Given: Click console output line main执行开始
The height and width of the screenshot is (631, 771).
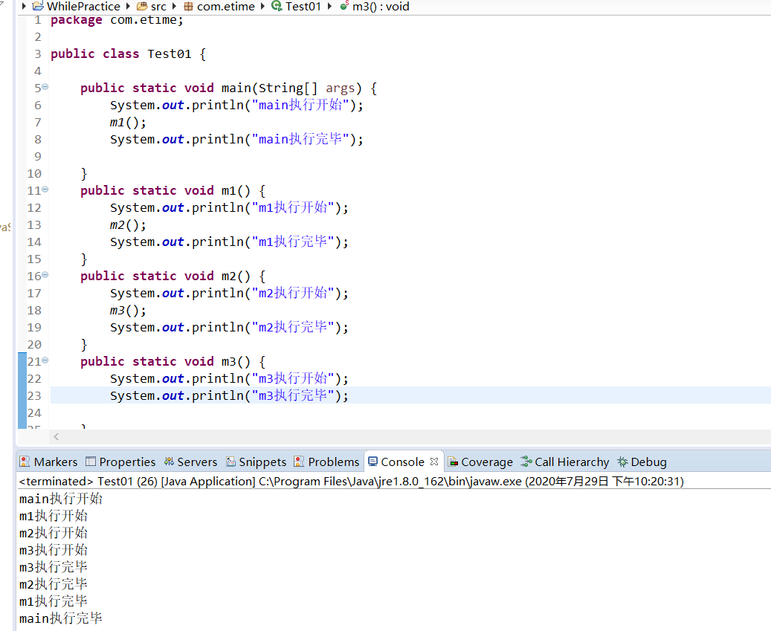Looking at the screenshot, I should (61, 499).
